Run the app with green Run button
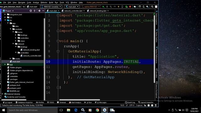 [x=103, y=7]
